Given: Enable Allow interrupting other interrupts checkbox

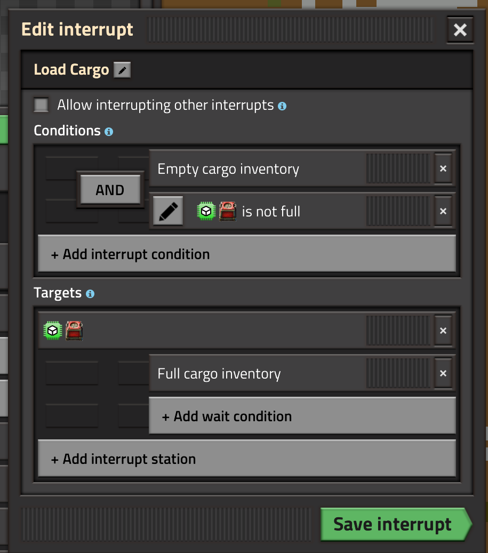Looking at the screenshot, I should point(41,105).
